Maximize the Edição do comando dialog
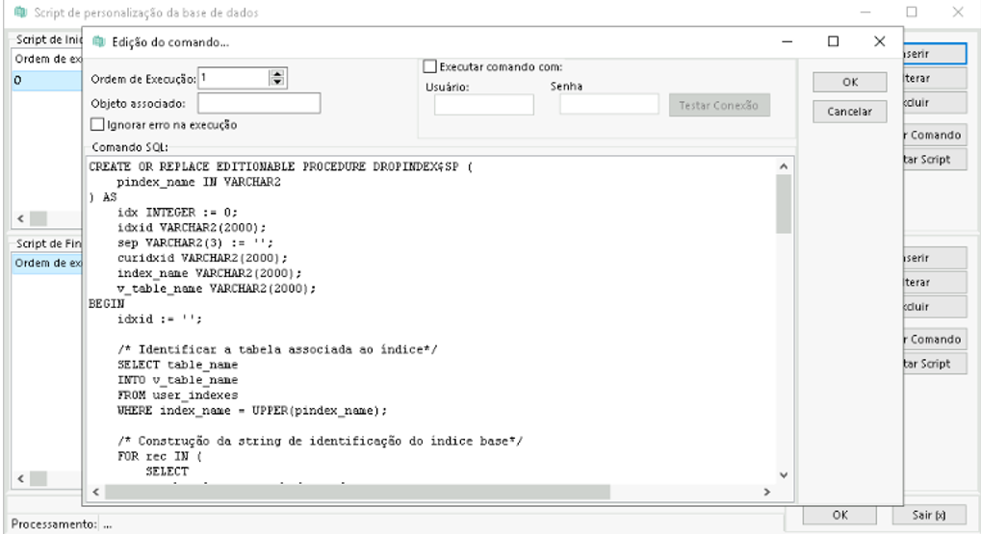The width and height of the screenshot is (981, 534). [834, 41]
